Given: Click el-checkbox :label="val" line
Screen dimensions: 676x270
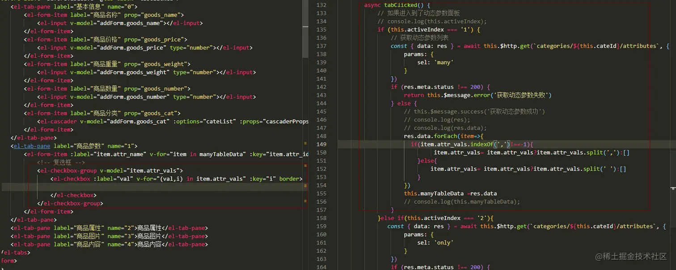Looking at the screenshot, I should pyautogui.click(x=177, y=179).
